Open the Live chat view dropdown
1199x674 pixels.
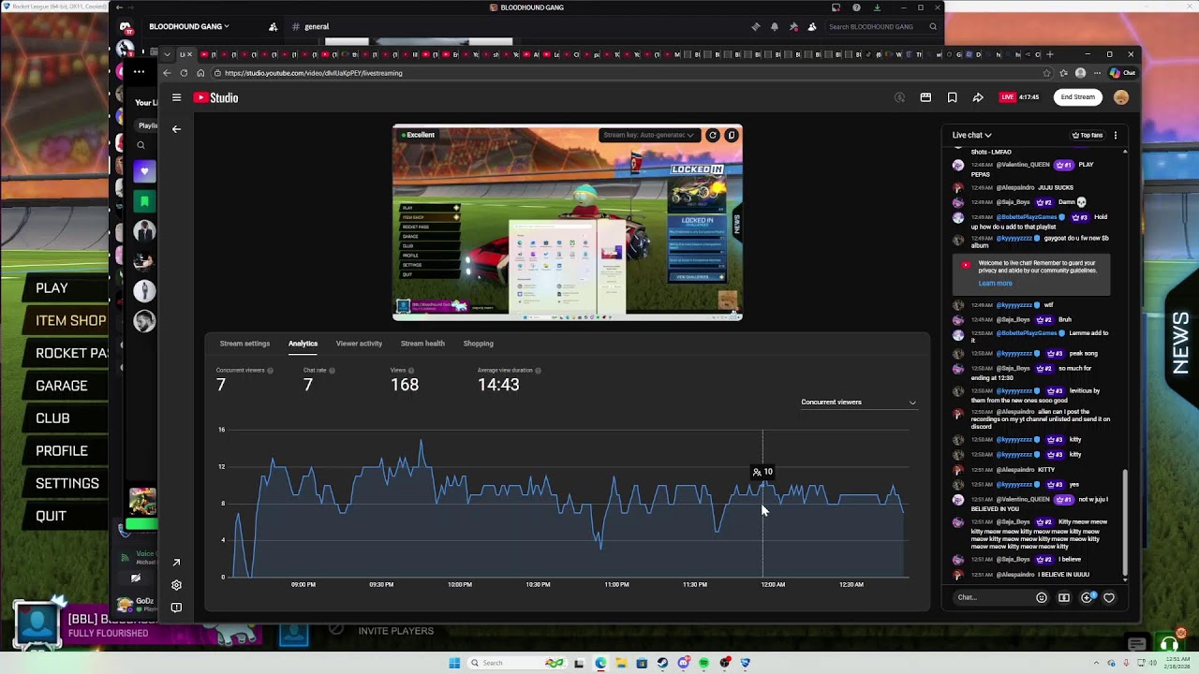coord(971,136)
